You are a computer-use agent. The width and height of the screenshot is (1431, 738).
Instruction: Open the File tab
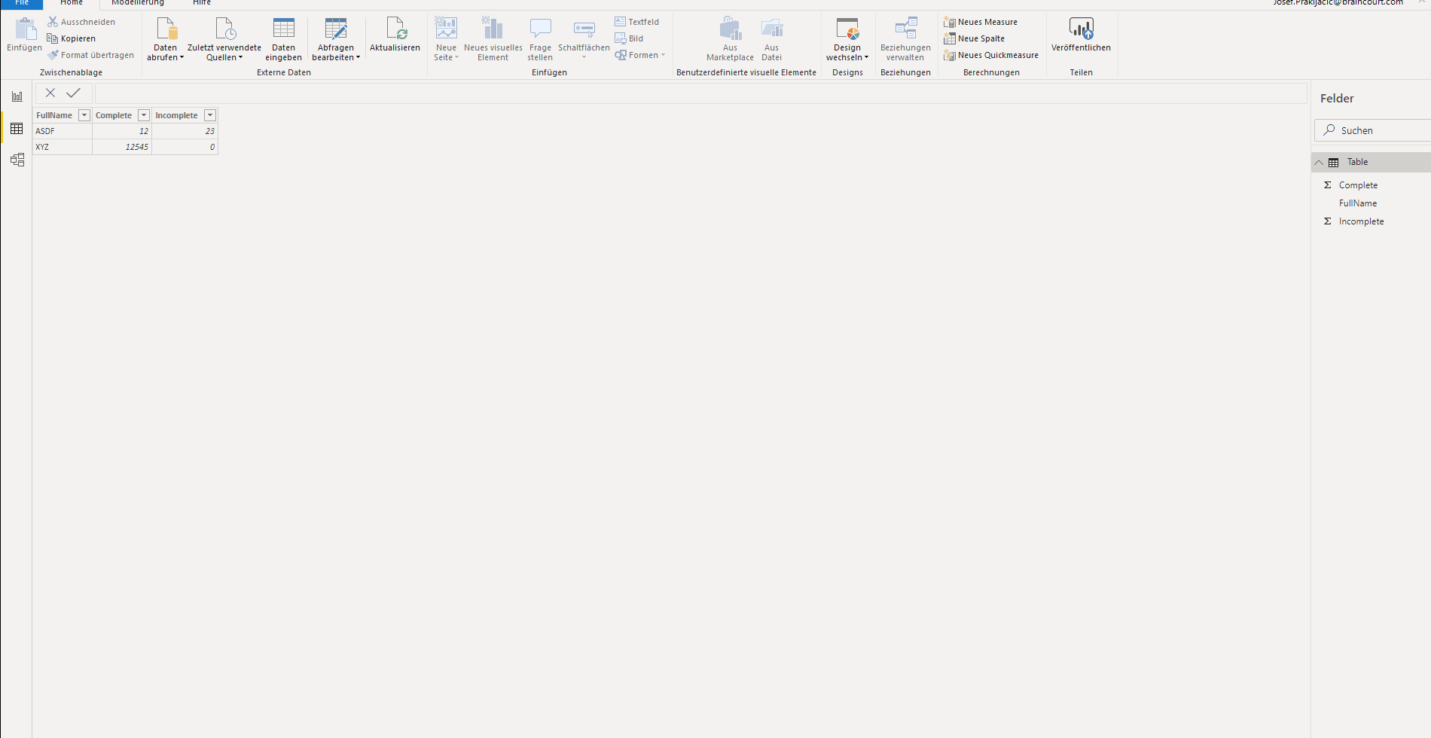pos(22,3)
